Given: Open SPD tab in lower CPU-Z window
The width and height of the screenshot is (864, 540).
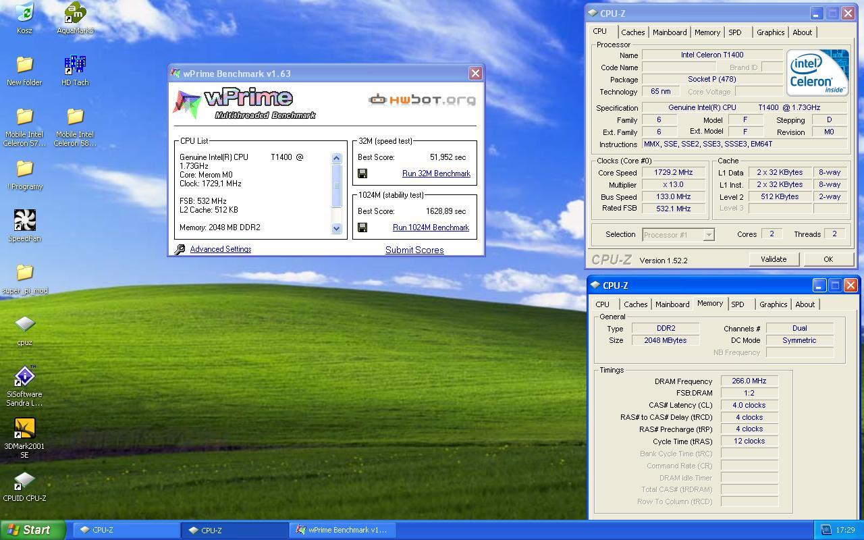Looking at the screenshot, I should (x=738, y=304).
